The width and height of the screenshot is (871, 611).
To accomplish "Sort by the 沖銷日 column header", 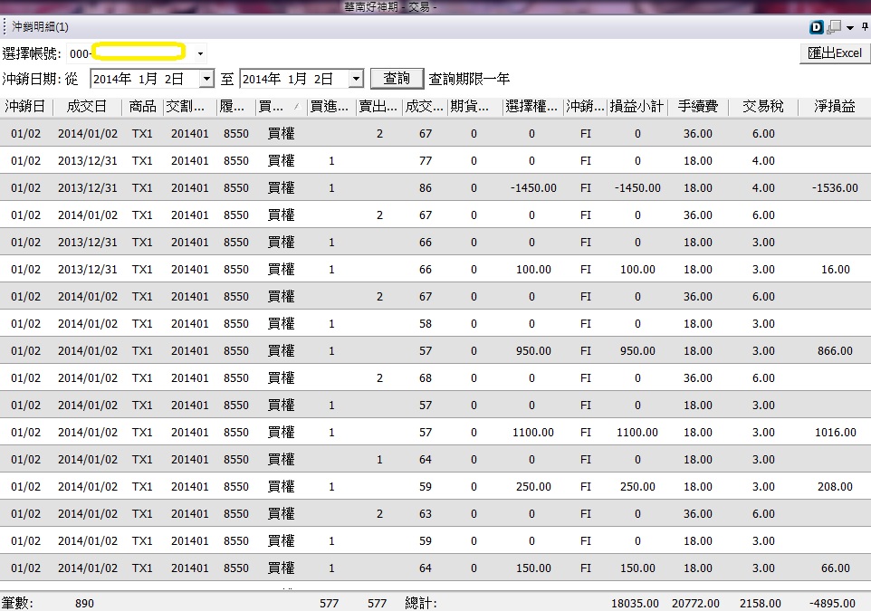I will 25,106.
